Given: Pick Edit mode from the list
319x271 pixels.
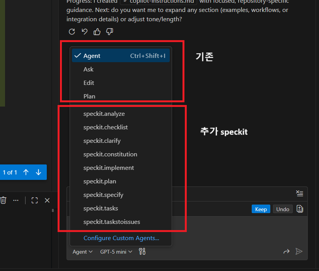Looking at the screenshot, I should (121, 83).
